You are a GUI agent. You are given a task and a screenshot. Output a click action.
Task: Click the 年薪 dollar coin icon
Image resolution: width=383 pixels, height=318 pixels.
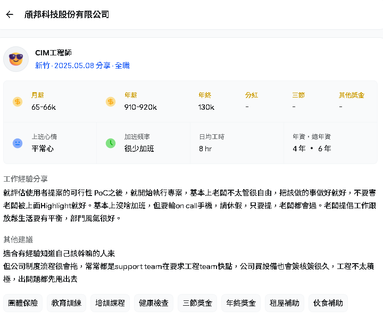(111, 102)
